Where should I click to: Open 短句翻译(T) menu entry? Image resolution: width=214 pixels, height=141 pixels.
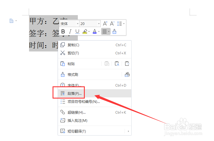(x=95, y=131)
